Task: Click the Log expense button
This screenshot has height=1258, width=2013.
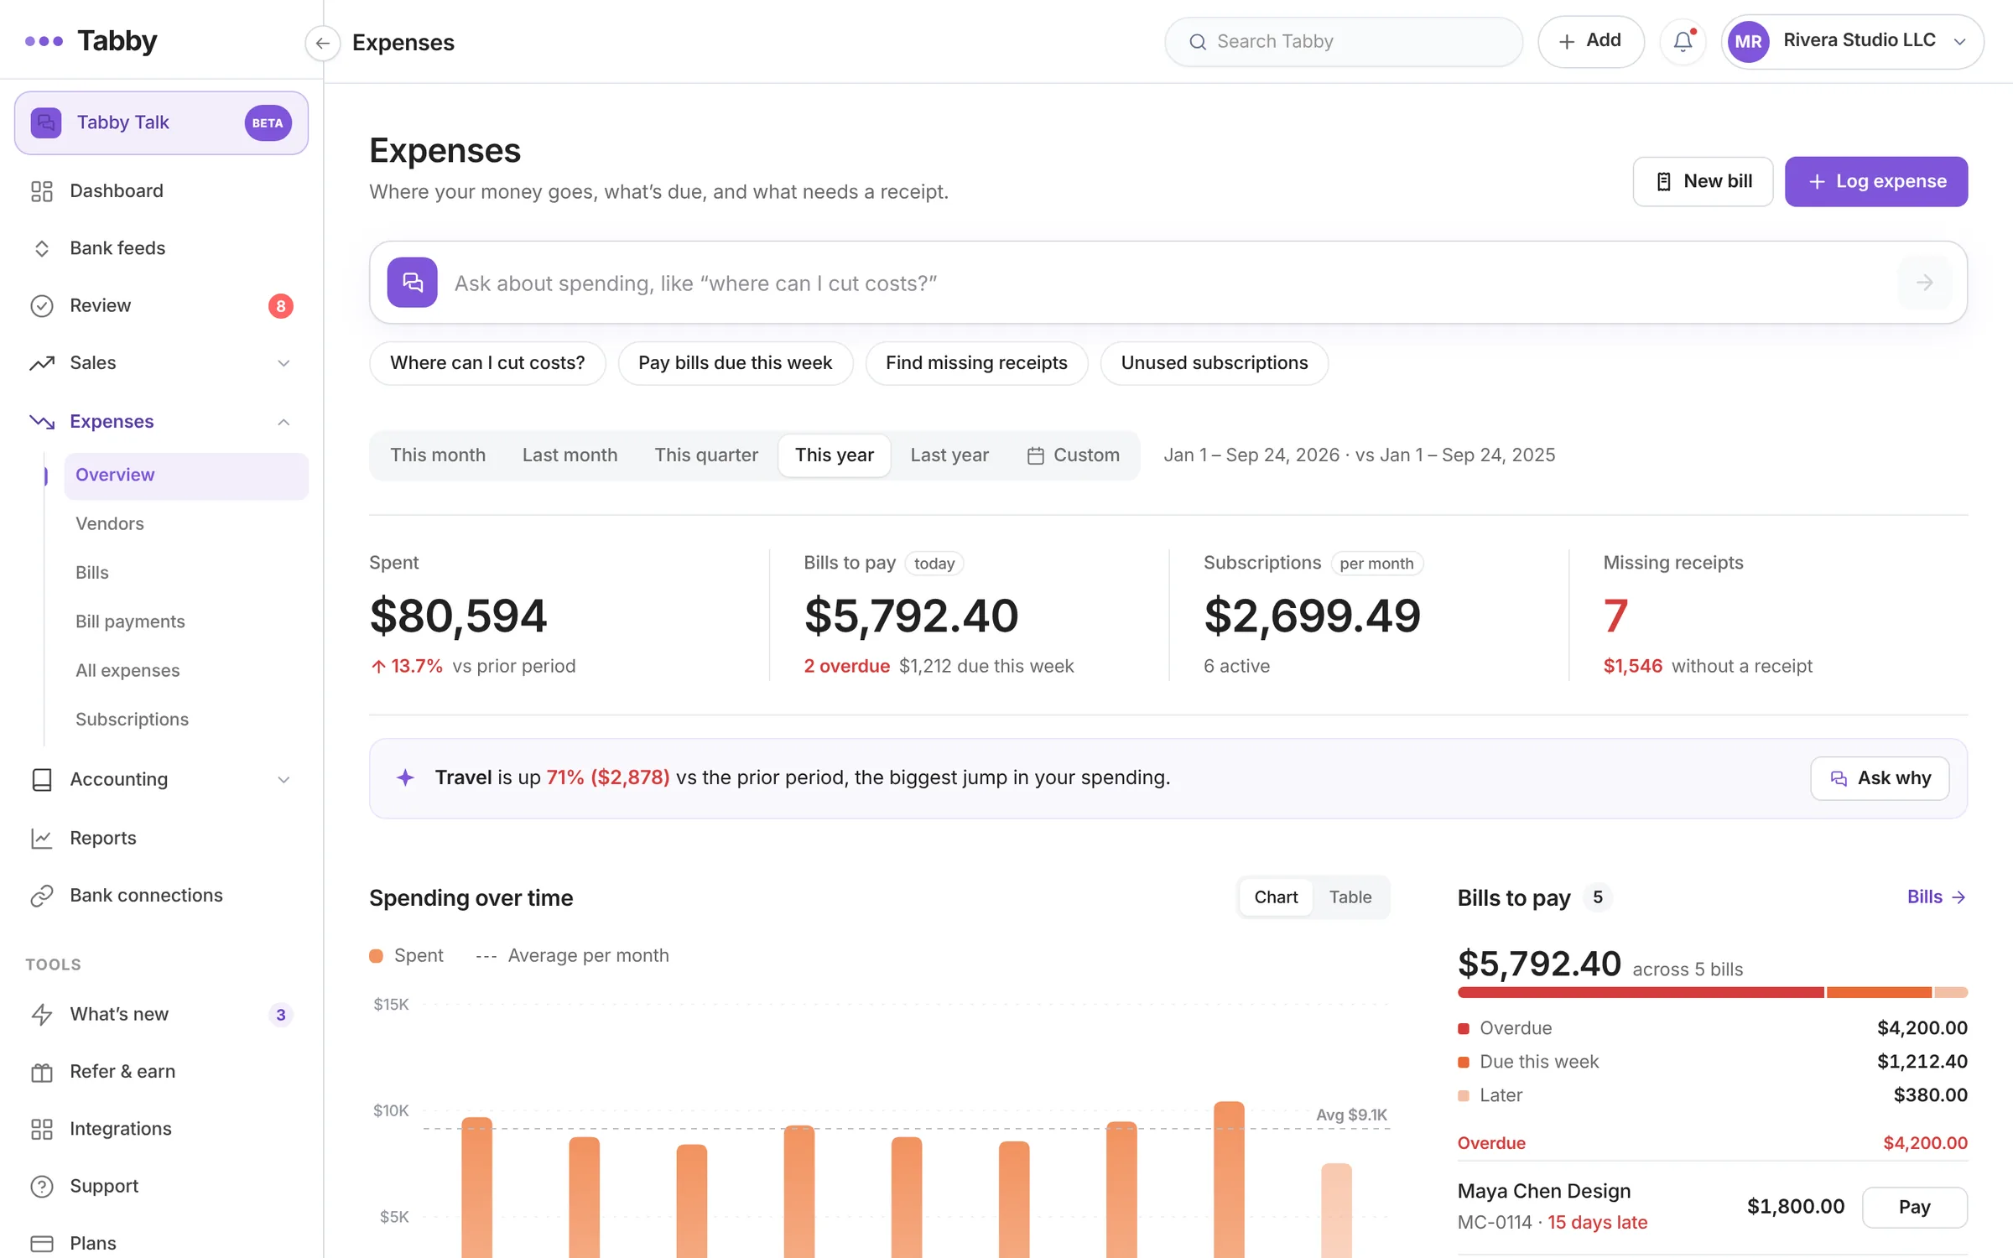Action: [x=1876, y=181]
